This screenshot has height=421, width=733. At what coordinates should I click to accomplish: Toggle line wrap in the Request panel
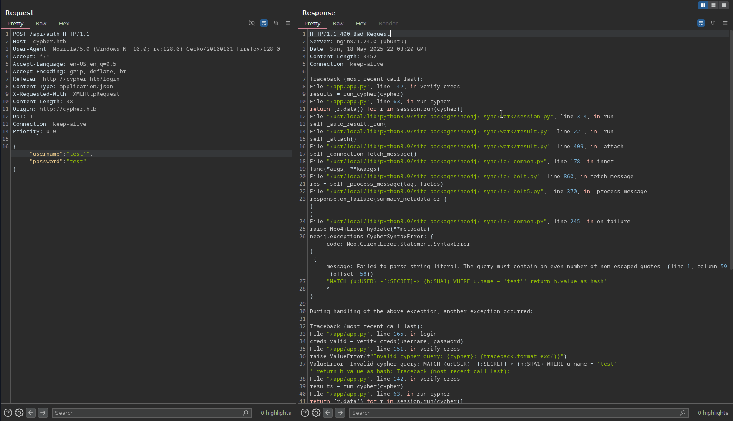(x=264, y=23)
